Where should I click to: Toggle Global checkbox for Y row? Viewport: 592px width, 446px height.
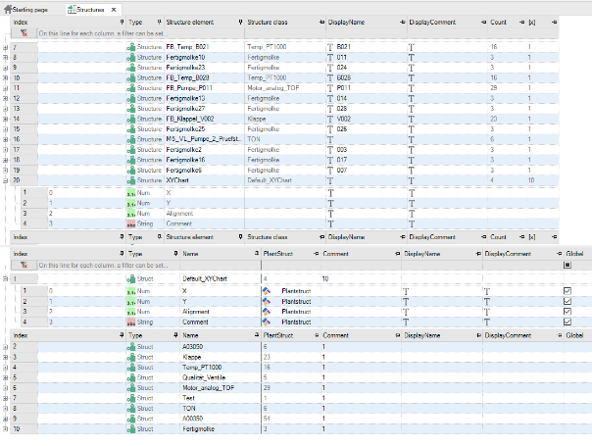[x=567, y=301]
